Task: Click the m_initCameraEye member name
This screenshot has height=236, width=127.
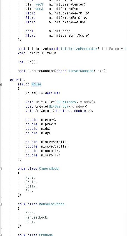Action: tap(64, 9)
